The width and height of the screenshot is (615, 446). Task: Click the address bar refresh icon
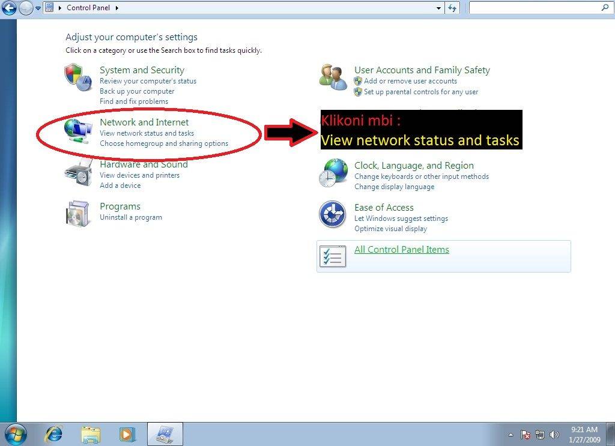pos(452,8)
